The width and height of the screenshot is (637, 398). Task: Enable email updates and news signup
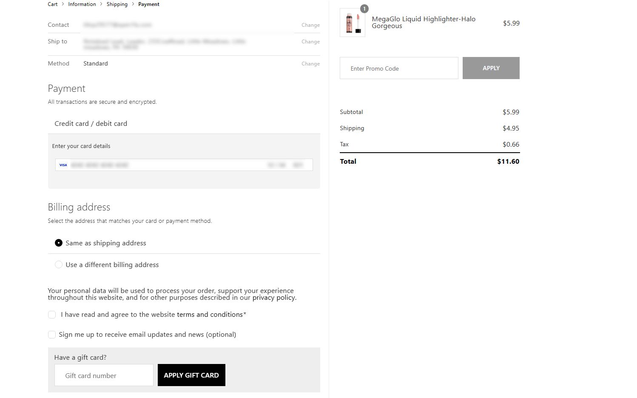[x=52, y=335]
